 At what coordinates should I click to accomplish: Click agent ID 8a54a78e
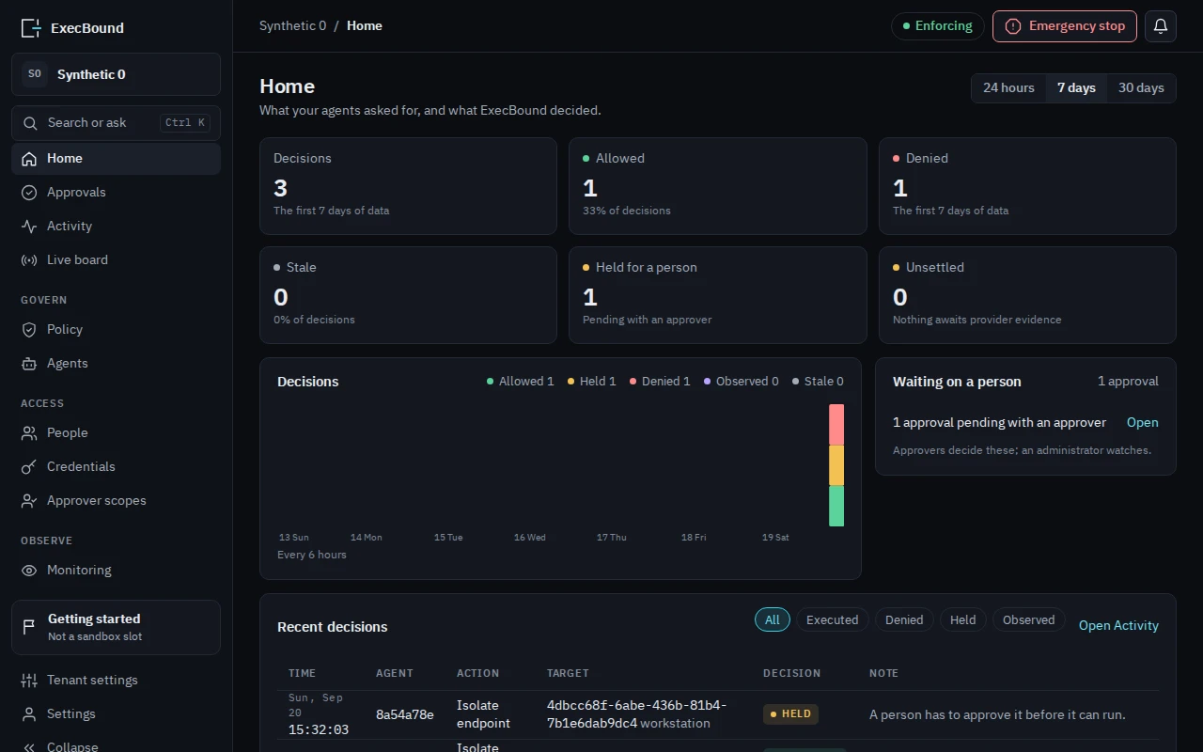(405, 714)
